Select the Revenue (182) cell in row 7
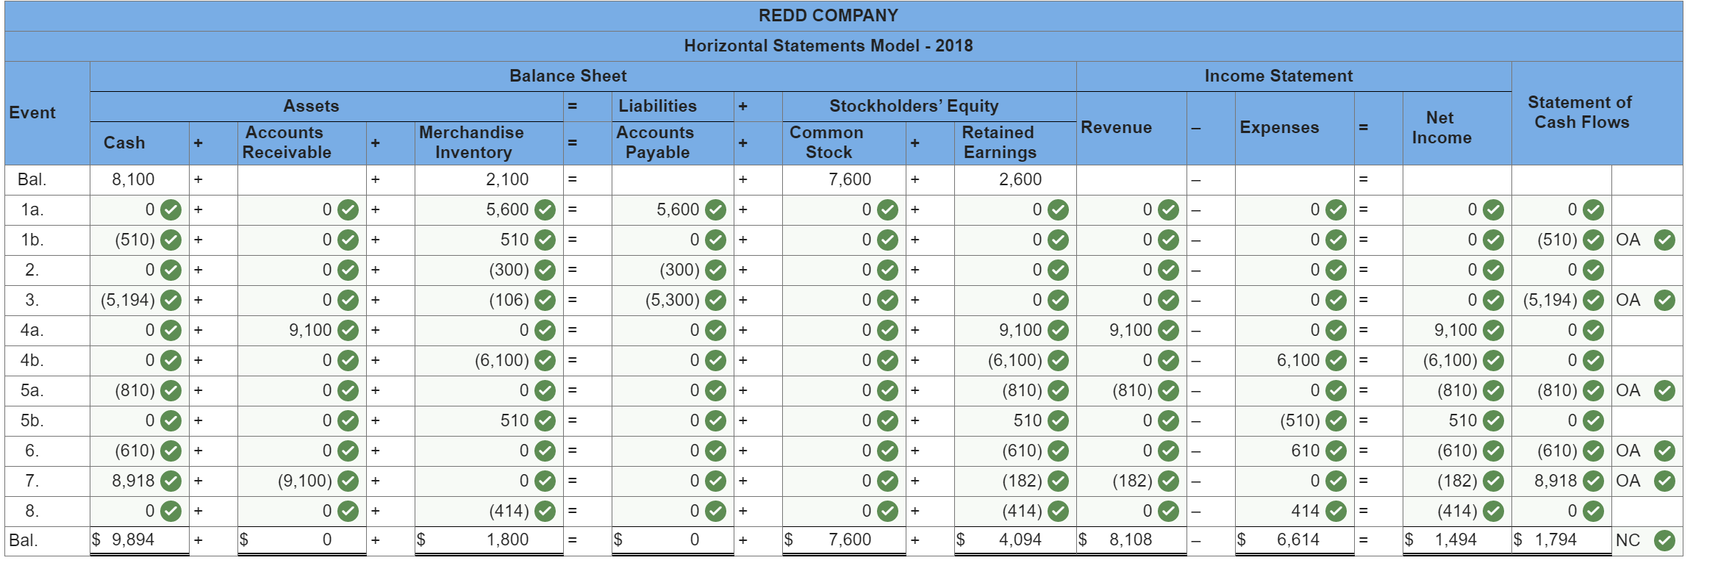The height and width of the screenshot is (577, 1718). pos(1132,481)
